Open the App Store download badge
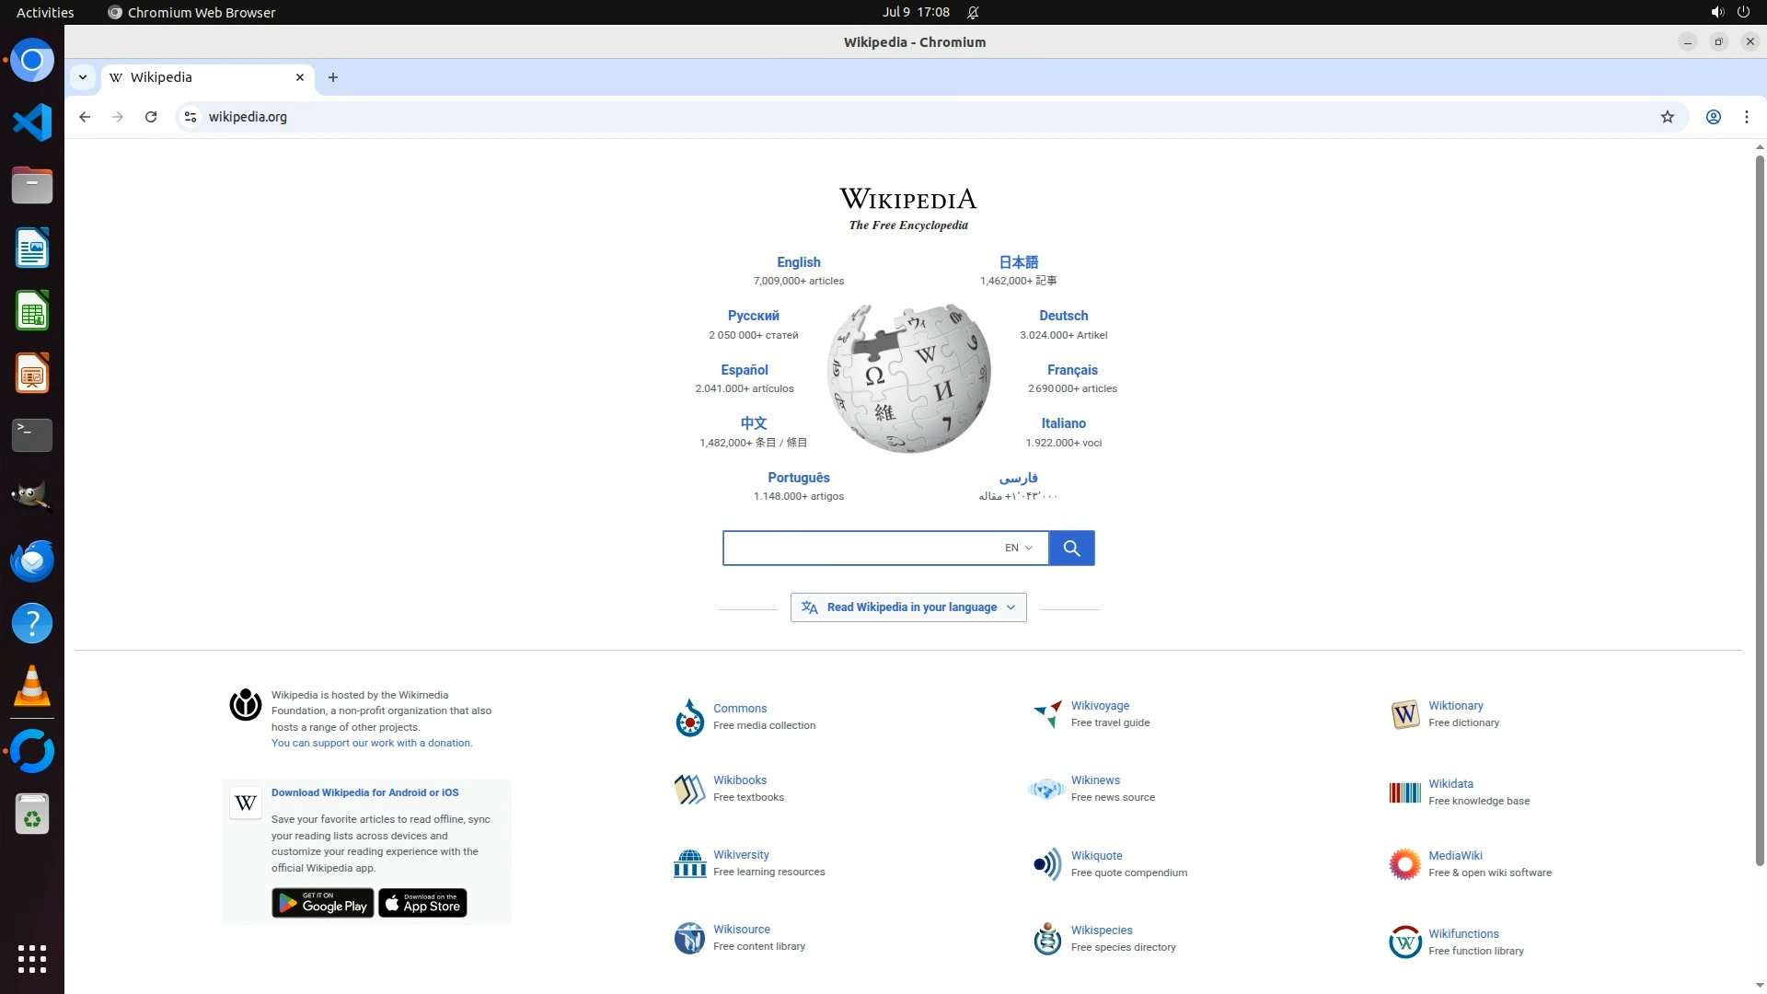The height and width of the screenshot is (994, 1767). 422,903
